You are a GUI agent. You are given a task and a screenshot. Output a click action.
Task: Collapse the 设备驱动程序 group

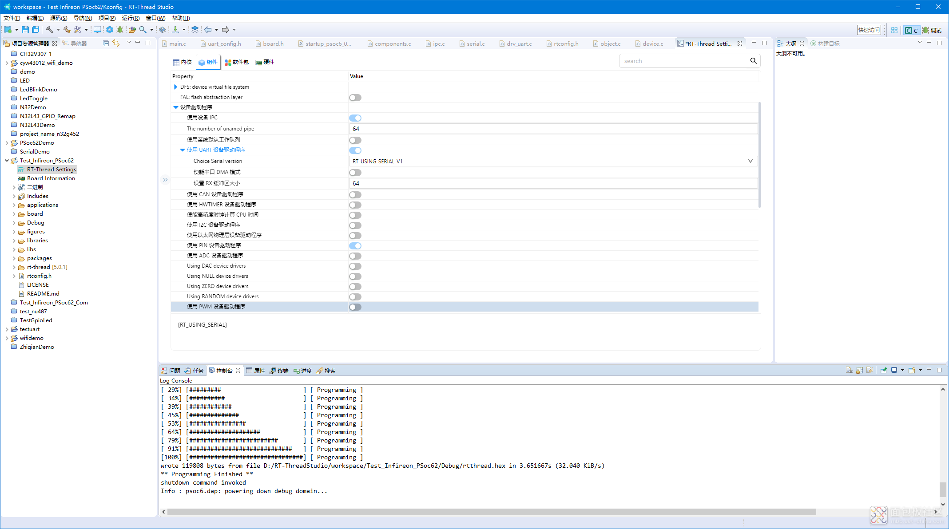pyautogui.click(x=176, y=107)
